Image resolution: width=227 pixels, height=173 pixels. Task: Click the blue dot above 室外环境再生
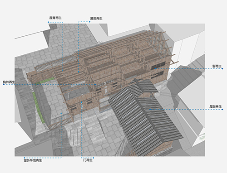tap(25, 158)
